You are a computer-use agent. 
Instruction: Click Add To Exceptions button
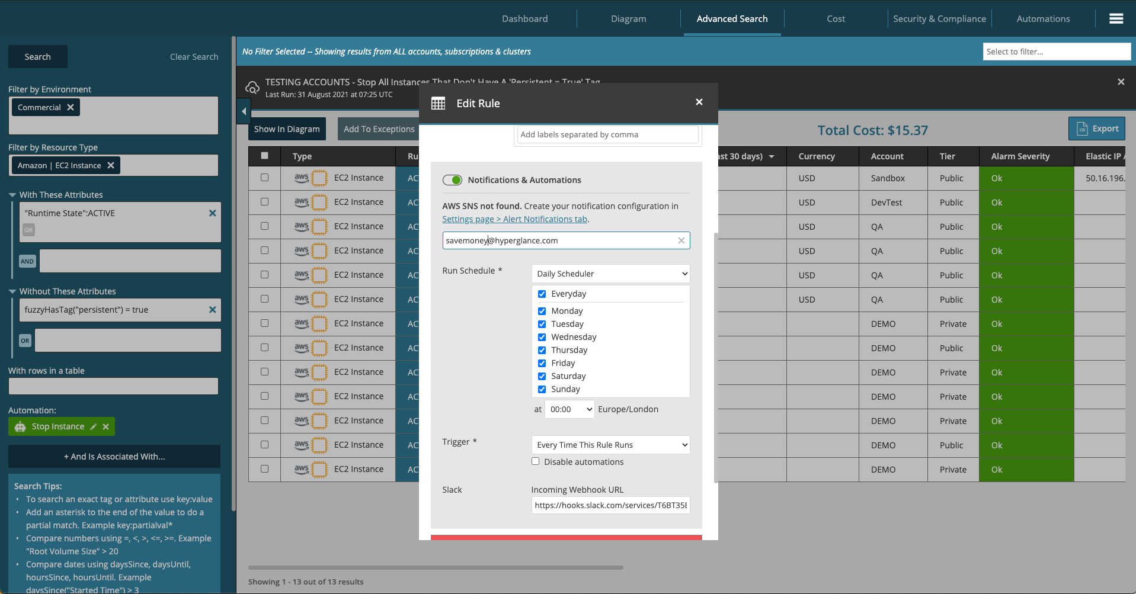[379, 129]
